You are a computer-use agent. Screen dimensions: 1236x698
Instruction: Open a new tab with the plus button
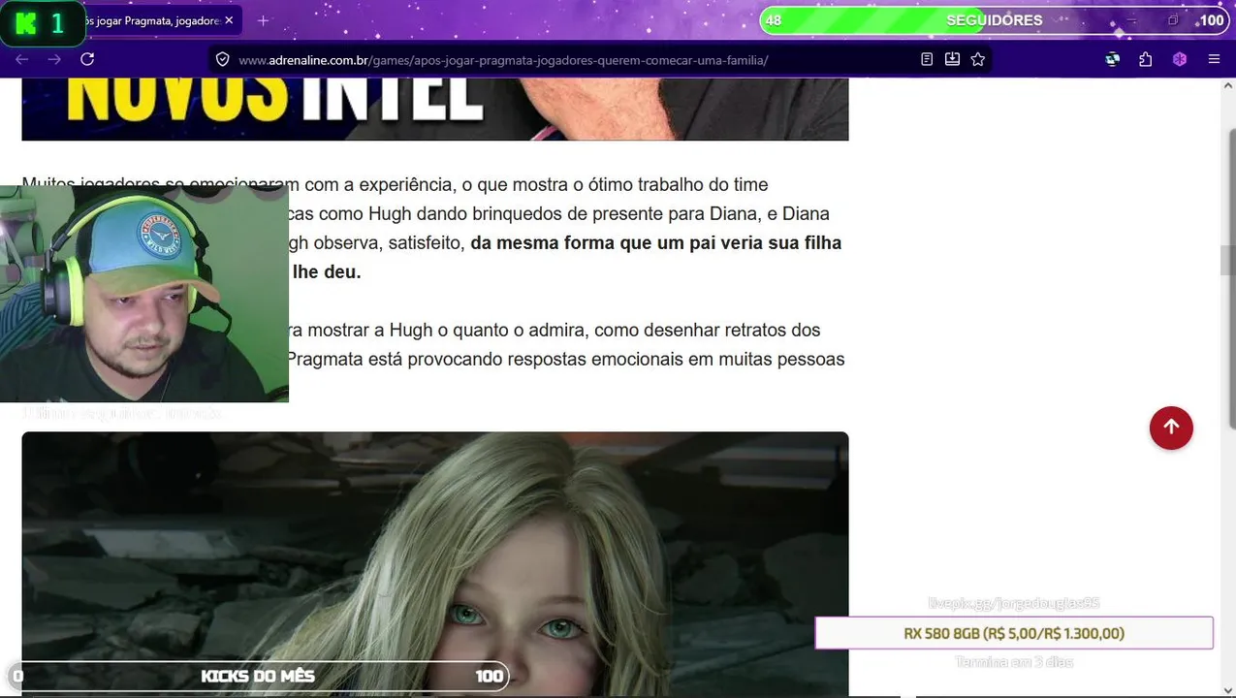[x=263, y=20]
